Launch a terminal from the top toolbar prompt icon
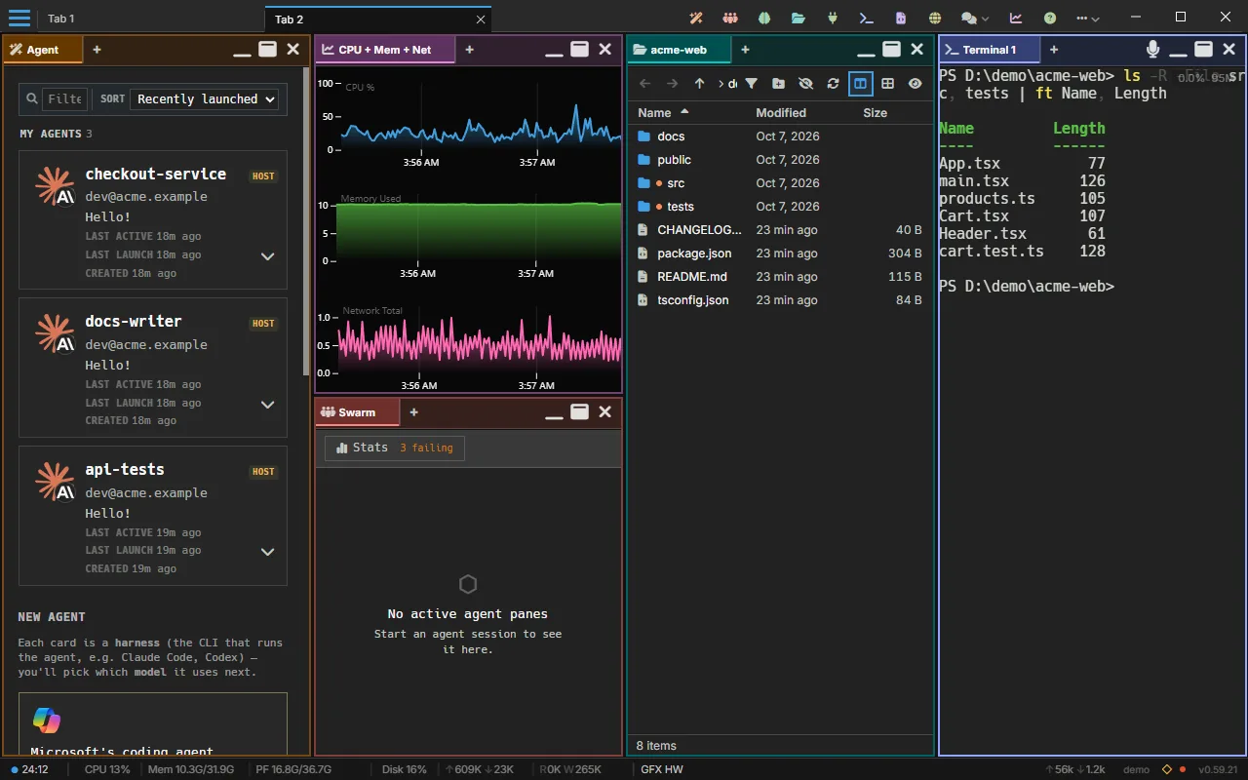 pyautogui.click(x=866, y=18)
